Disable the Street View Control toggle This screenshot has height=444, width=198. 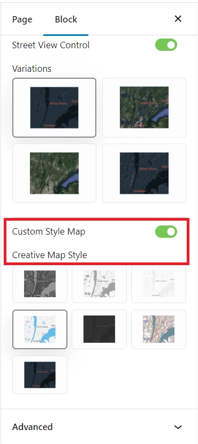coord(166,45)
